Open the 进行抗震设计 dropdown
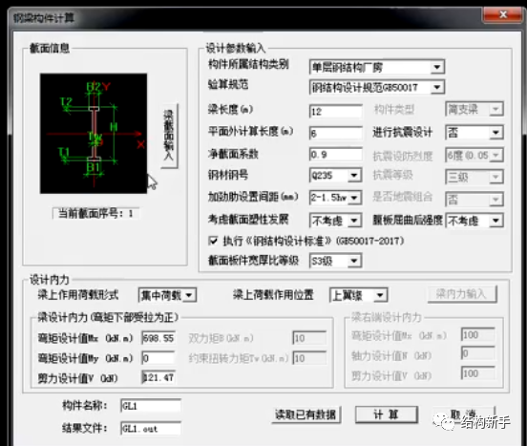Image resolution: width=527 pixels, height=446 pixels. 474,133
